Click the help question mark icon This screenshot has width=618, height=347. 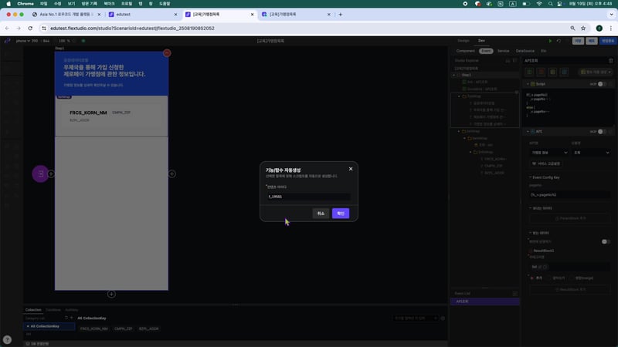coord(7,339)
